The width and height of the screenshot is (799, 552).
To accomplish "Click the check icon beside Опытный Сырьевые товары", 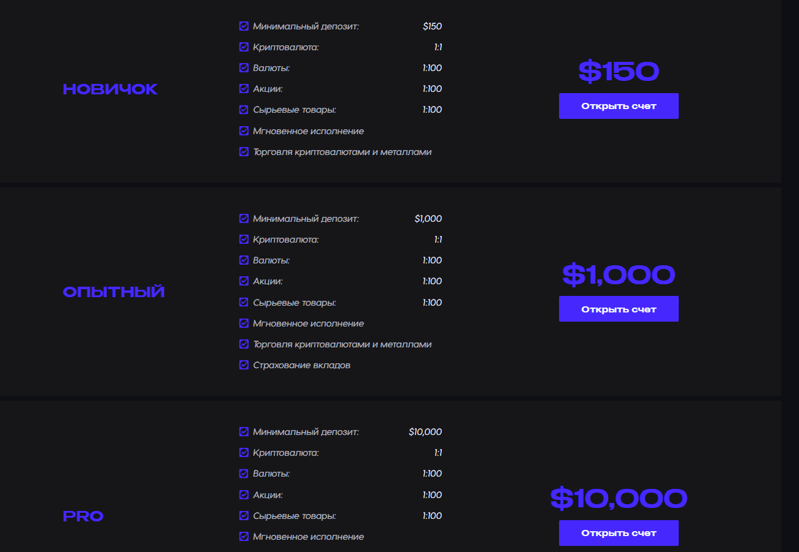I will [244, 303].
